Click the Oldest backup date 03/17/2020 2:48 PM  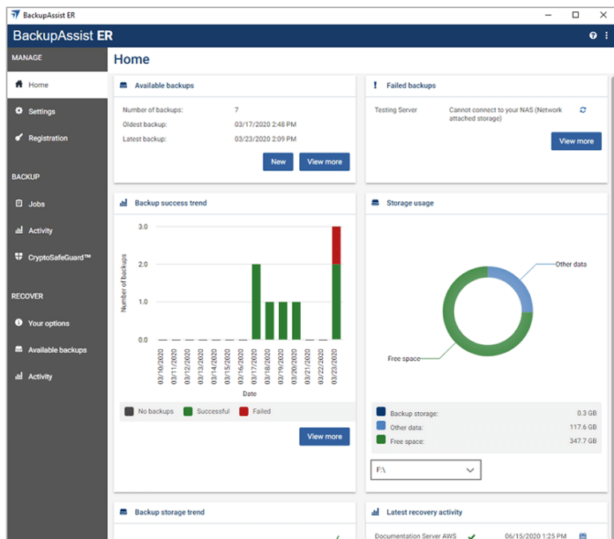click(265, 125)
